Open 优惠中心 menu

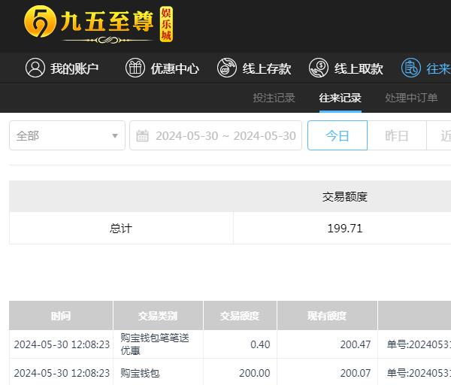click(162, 68)
